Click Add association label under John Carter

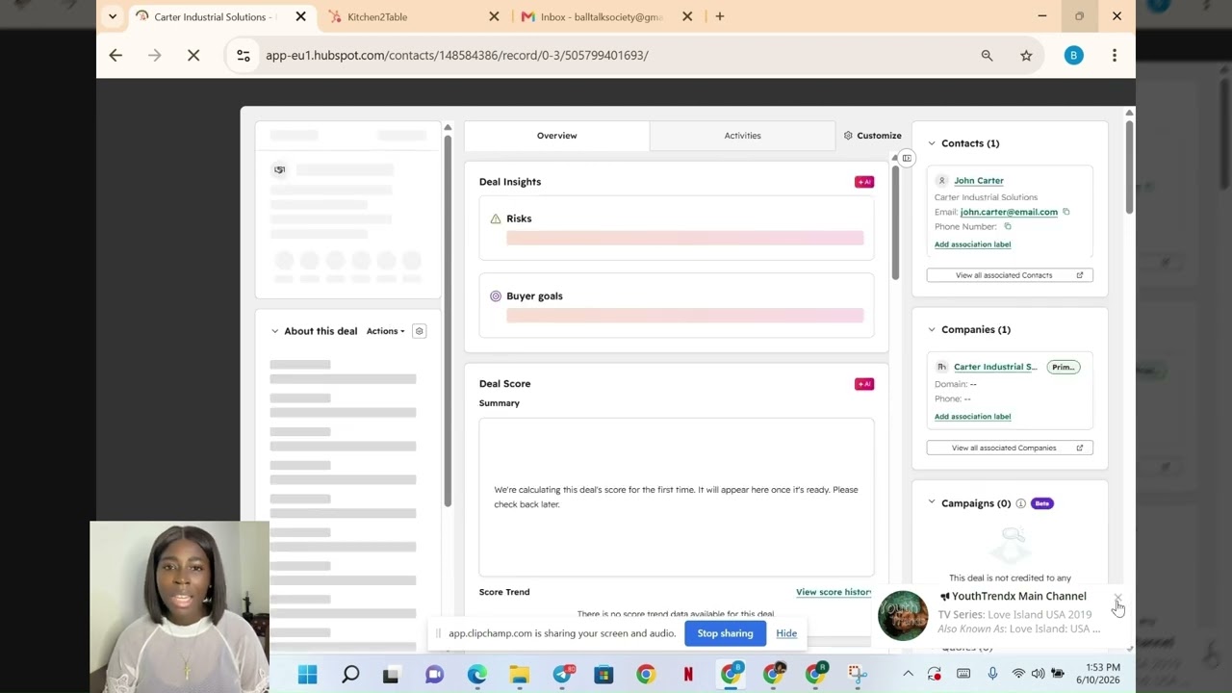click(972, 244)
